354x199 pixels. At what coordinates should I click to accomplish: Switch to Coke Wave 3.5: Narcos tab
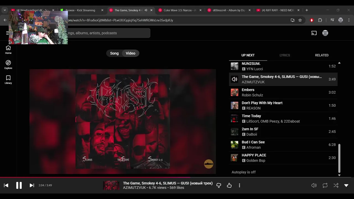point(180,10)
